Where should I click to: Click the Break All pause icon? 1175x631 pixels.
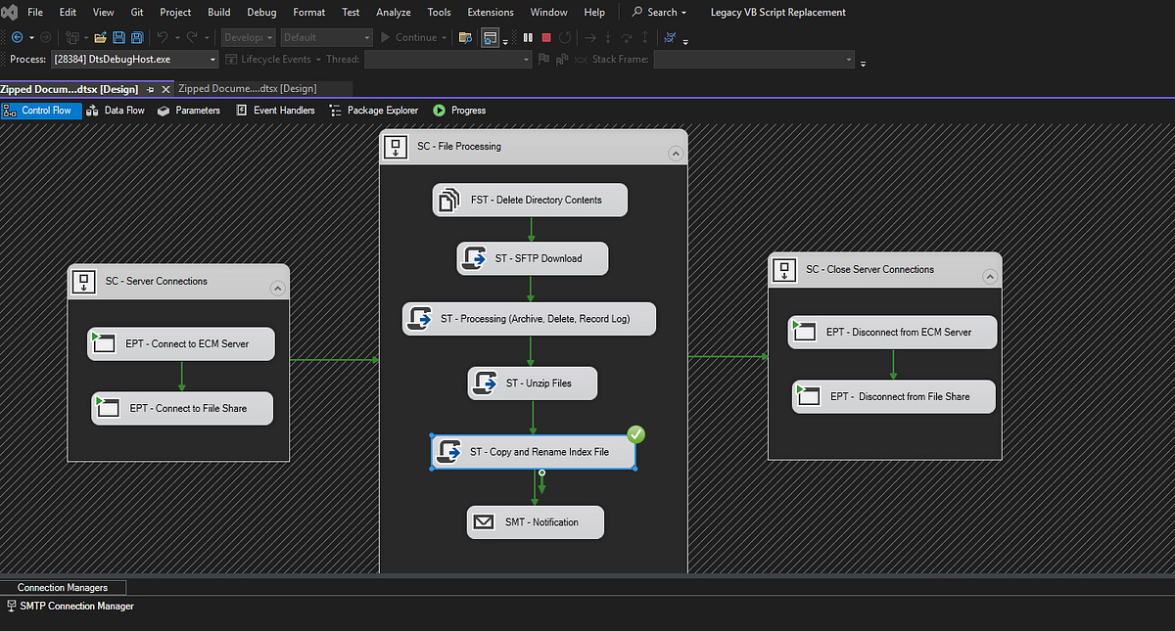tap(528, 37)
